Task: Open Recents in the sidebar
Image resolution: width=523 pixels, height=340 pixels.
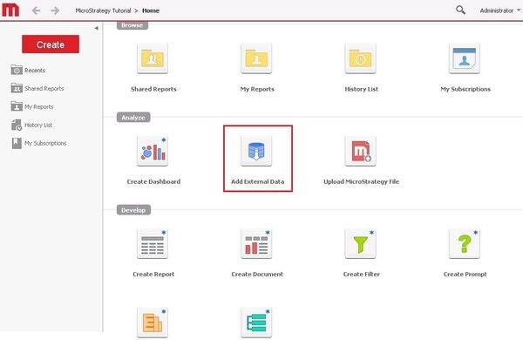Action: pyautogui.click(x=28, y=70)
